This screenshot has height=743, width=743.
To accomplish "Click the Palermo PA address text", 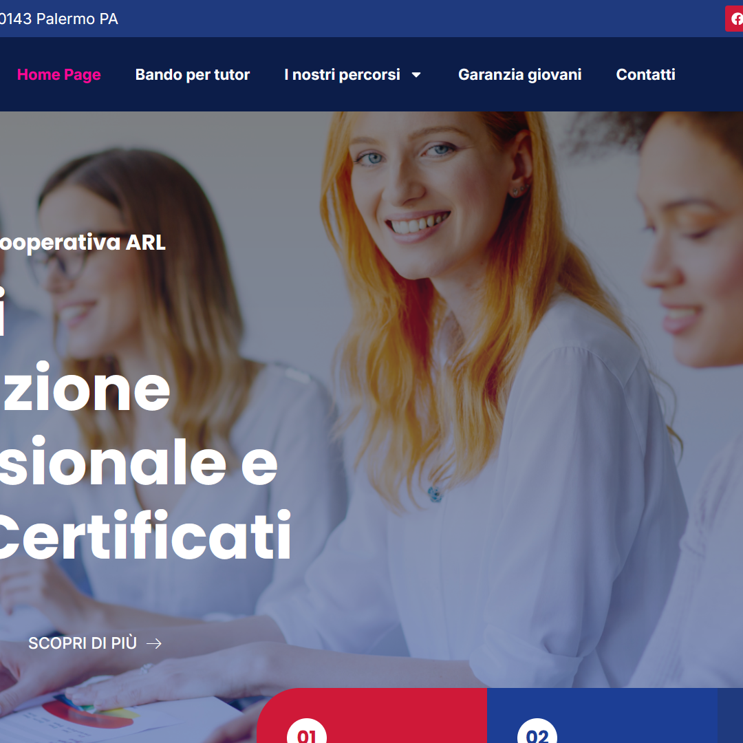I will click(x=58, y=19).
